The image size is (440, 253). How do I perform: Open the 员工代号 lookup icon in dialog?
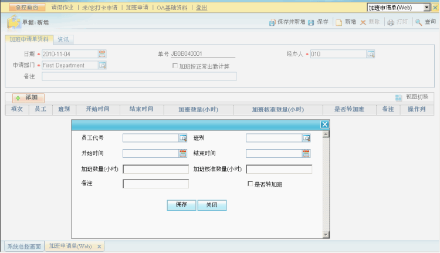(x=183, y=138)
